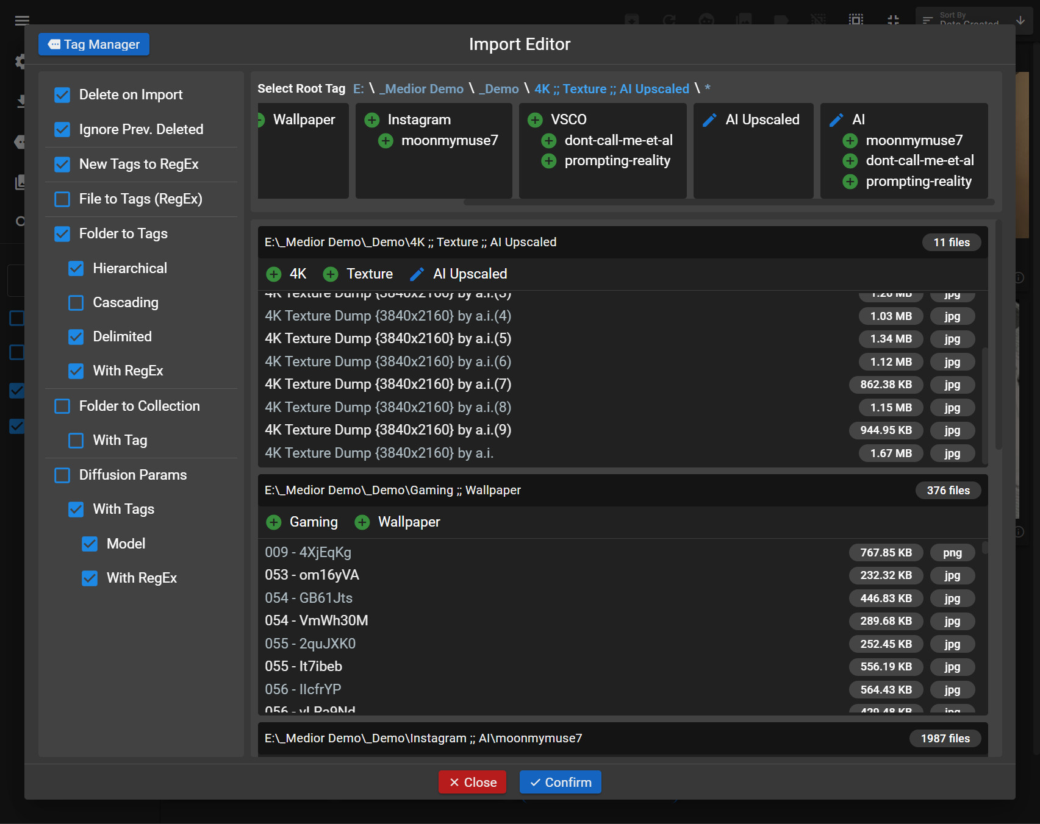Uncheck the Delete on Import checkbox

pyautogui.click(x=62, y=95)
